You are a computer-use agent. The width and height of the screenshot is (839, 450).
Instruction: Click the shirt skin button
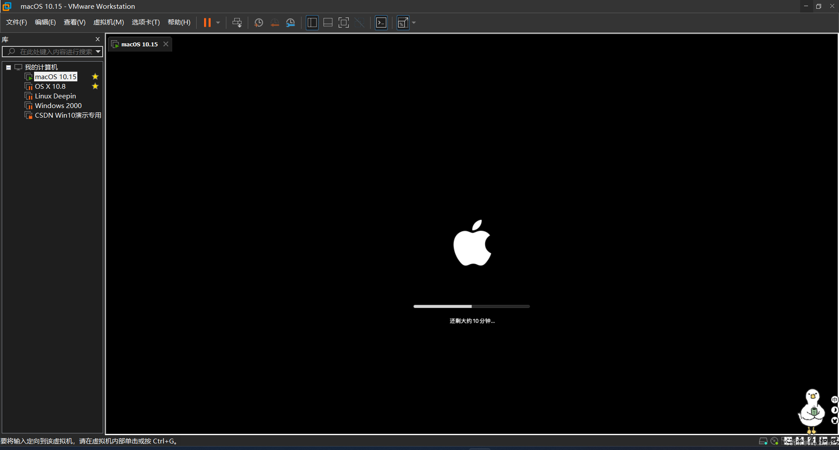click(x=835, y=421)
